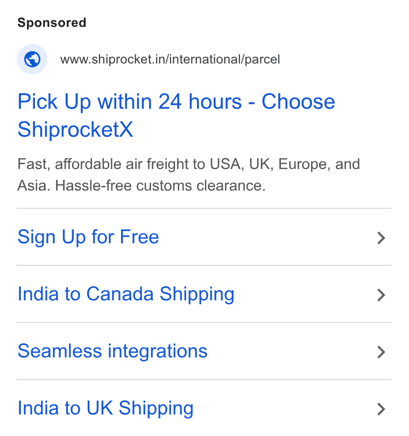Tap the arrow next to Seamless integrations
The width and height of the screenshot is (409, 436).
click(x=381, y=351)
